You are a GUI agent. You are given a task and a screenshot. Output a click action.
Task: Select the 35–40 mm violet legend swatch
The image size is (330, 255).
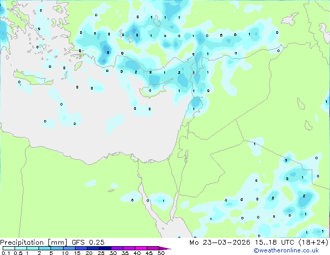click(x=129, y=248)
